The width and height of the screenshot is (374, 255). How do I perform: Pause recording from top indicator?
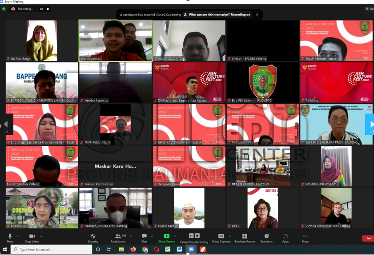(41, 9)
